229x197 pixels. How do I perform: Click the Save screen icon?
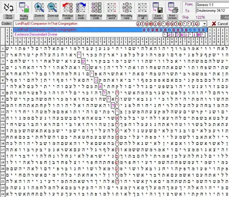click(x=158, y=8)
